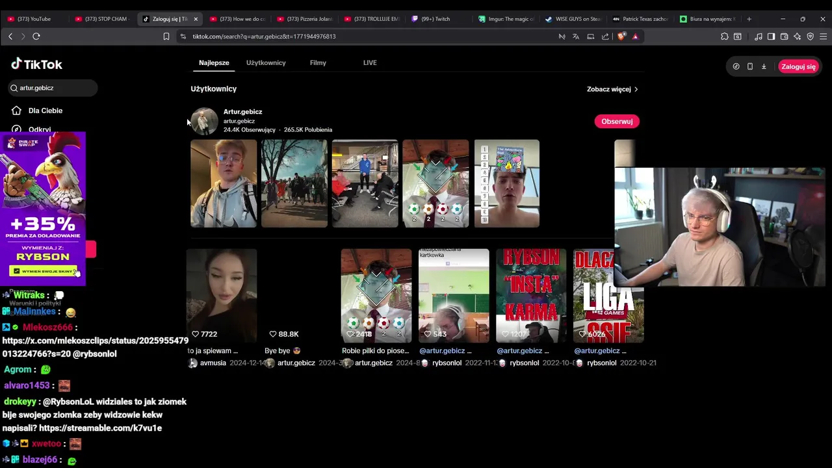
Task: Open the Artur.gebicz username link
Action: [x=239, y=121]
